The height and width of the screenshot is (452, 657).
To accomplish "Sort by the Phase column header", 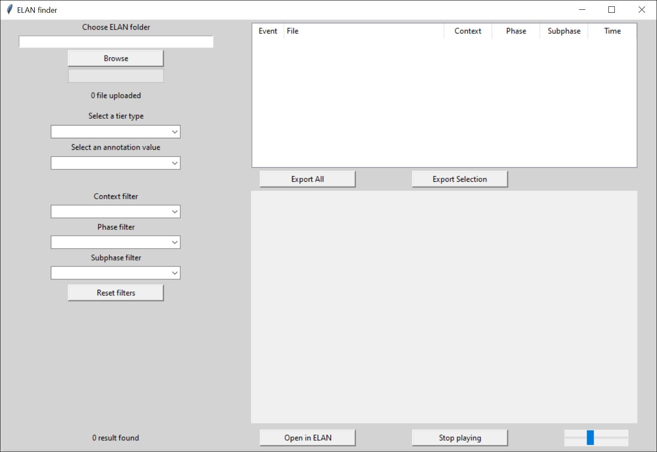I will 516,31.
